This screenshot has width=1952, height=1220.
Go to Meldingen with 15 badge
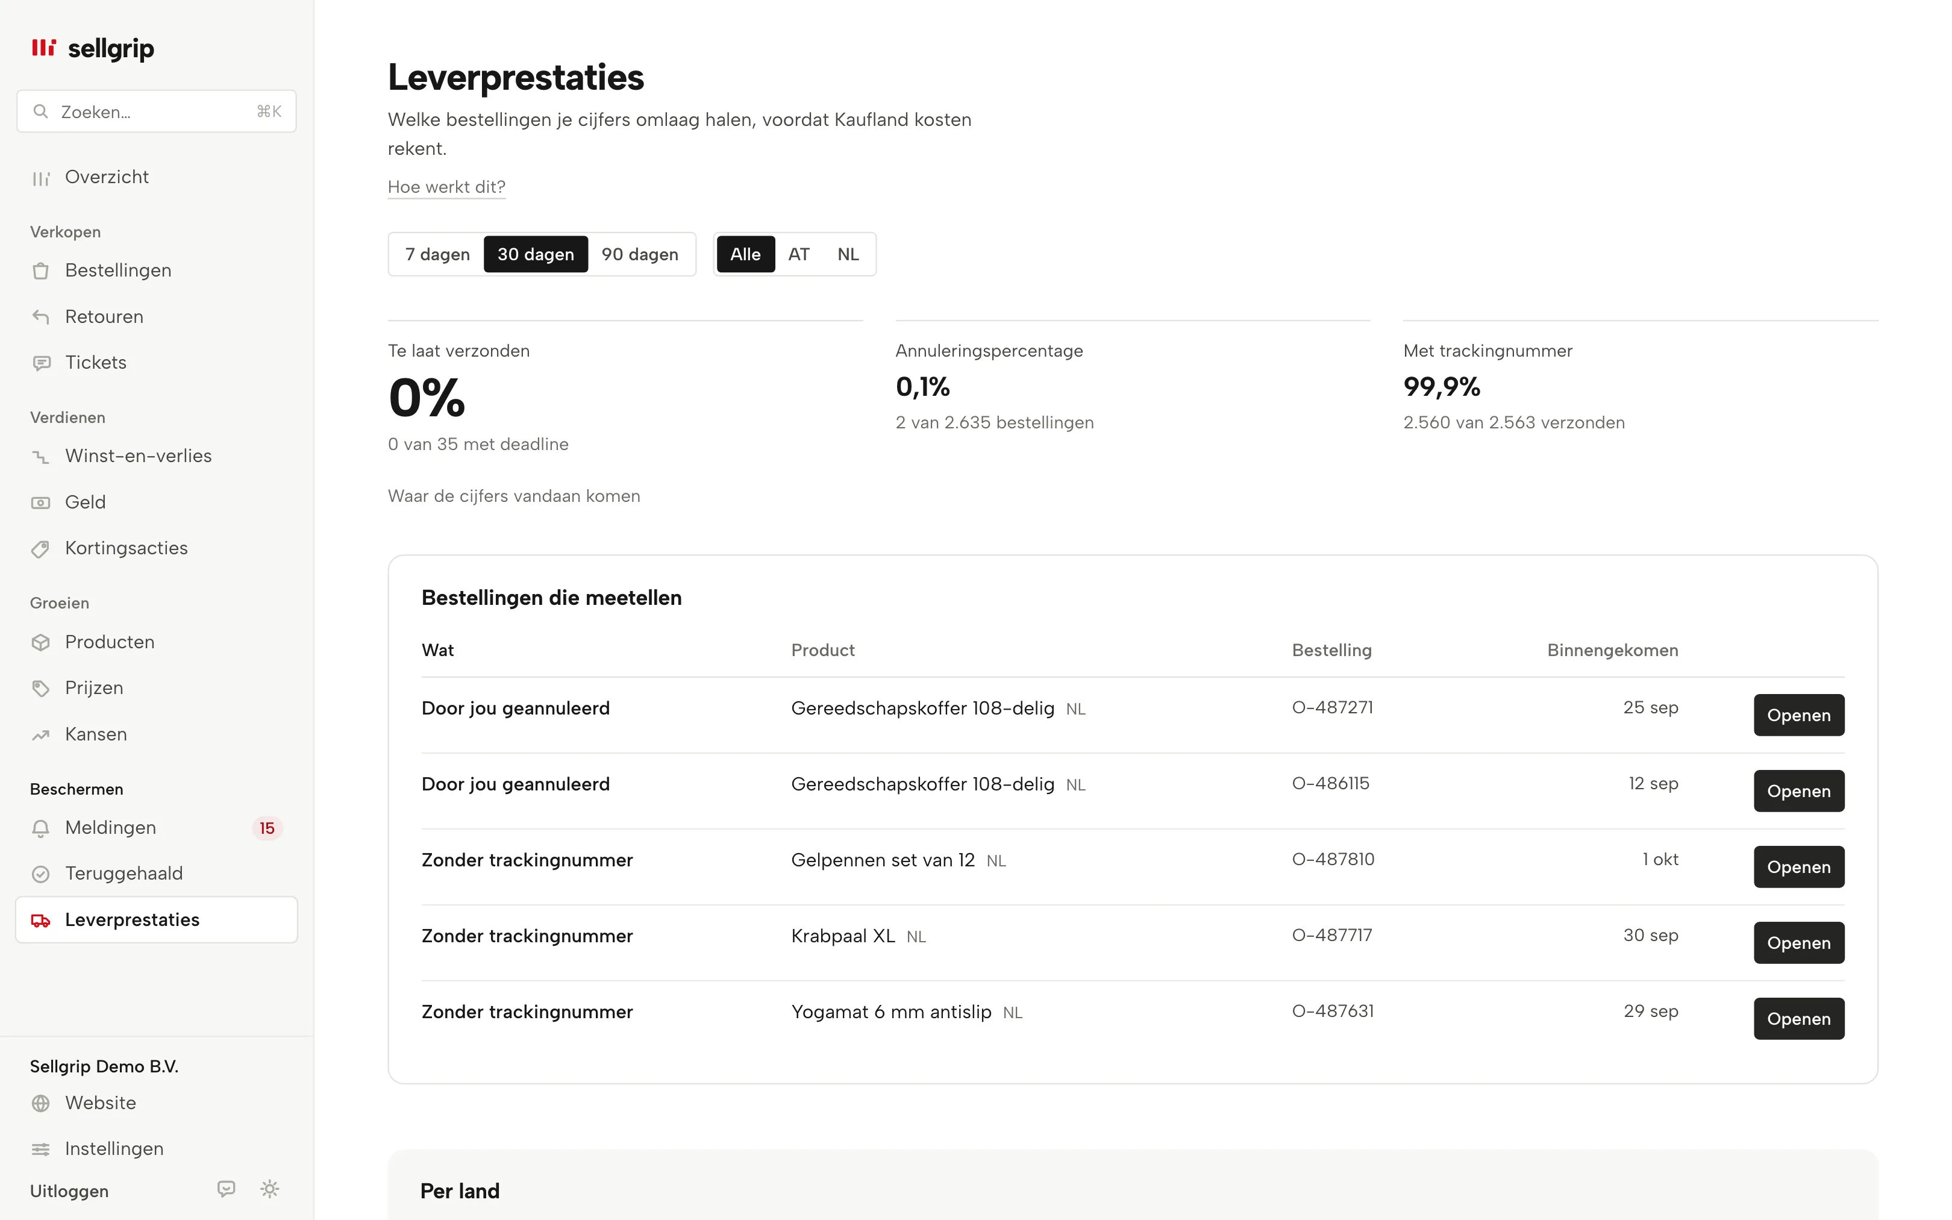(157, 828)
